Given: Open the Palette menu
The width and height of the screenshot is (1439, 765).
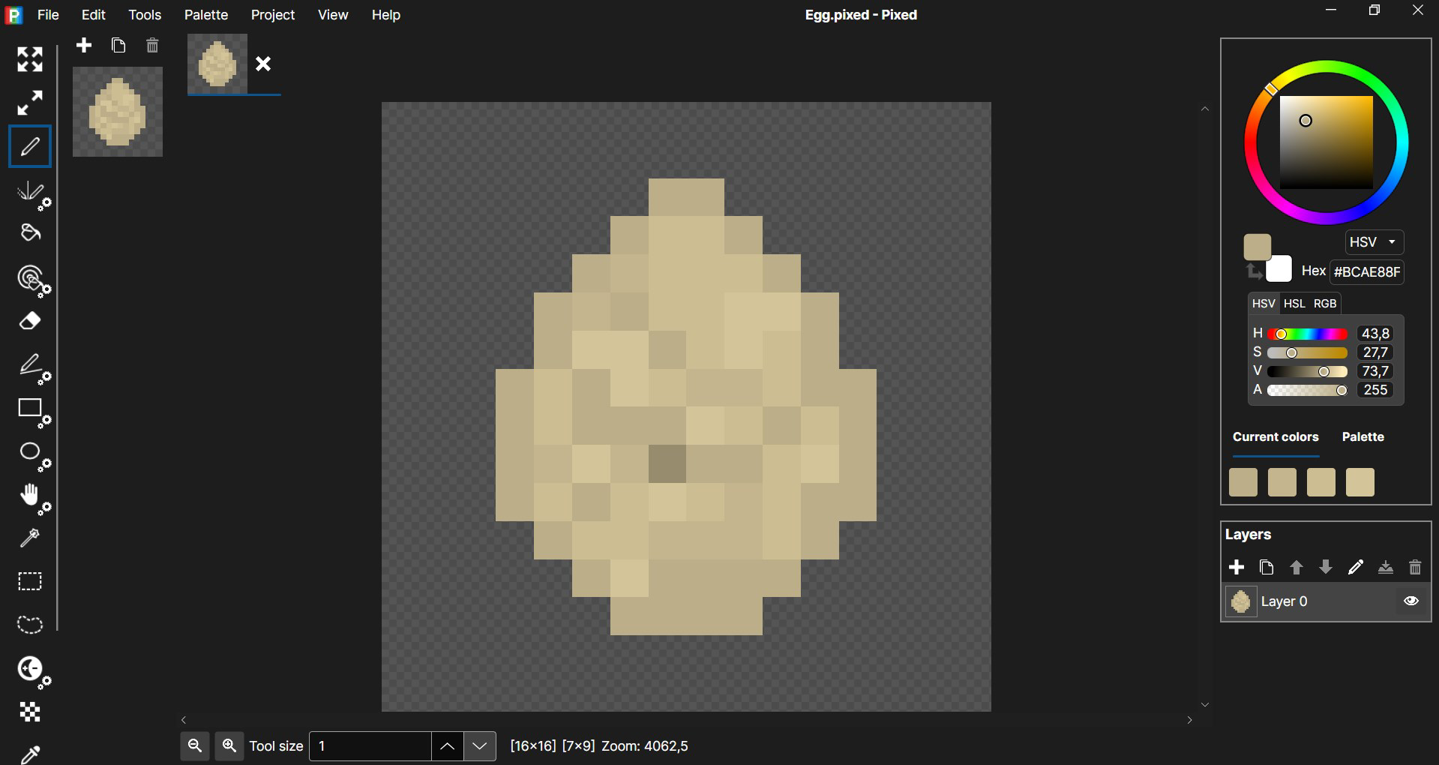Looking at the screenshot, I should 206,15.
